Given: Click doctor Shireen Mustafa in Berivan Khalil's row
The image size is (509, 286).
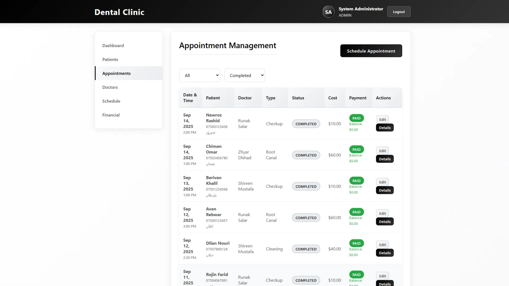Looking at the screenshot, I should pos(246,186).
